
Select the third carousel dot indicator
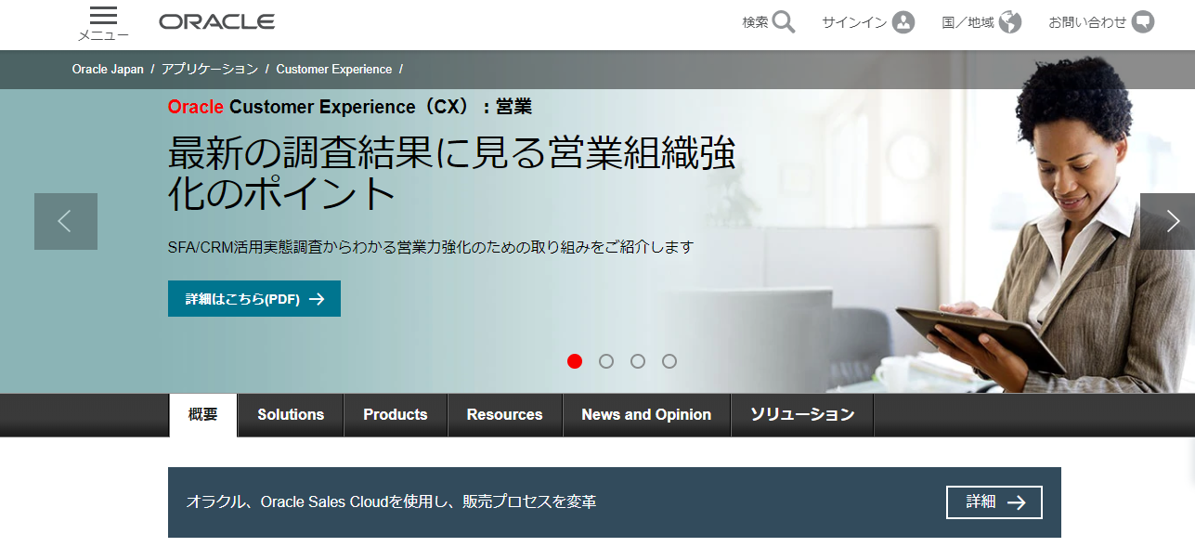pyautogui.click(x=638, y=361)
